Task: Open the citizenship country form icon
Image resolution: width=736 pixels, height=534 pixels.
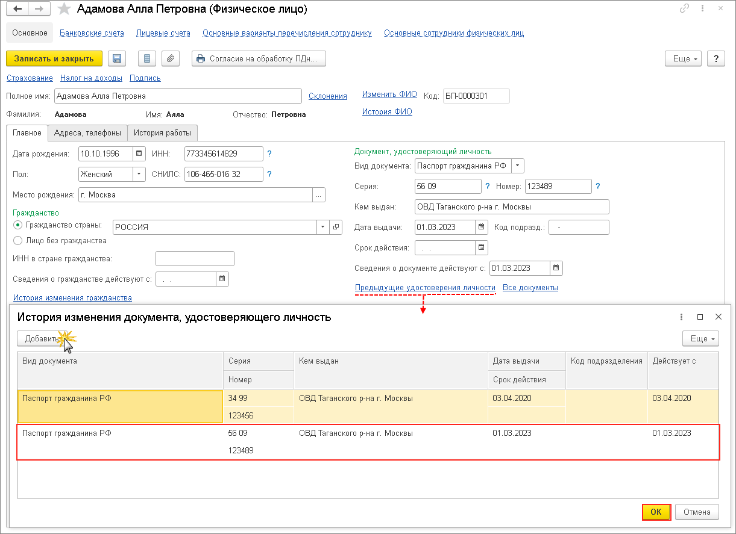Action: point(336,227)
